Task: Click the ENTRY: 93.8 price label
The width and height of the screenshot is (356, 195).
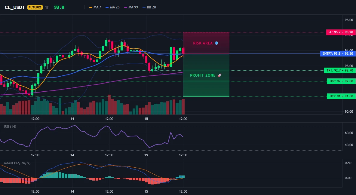Action: [x=331, y=54]
